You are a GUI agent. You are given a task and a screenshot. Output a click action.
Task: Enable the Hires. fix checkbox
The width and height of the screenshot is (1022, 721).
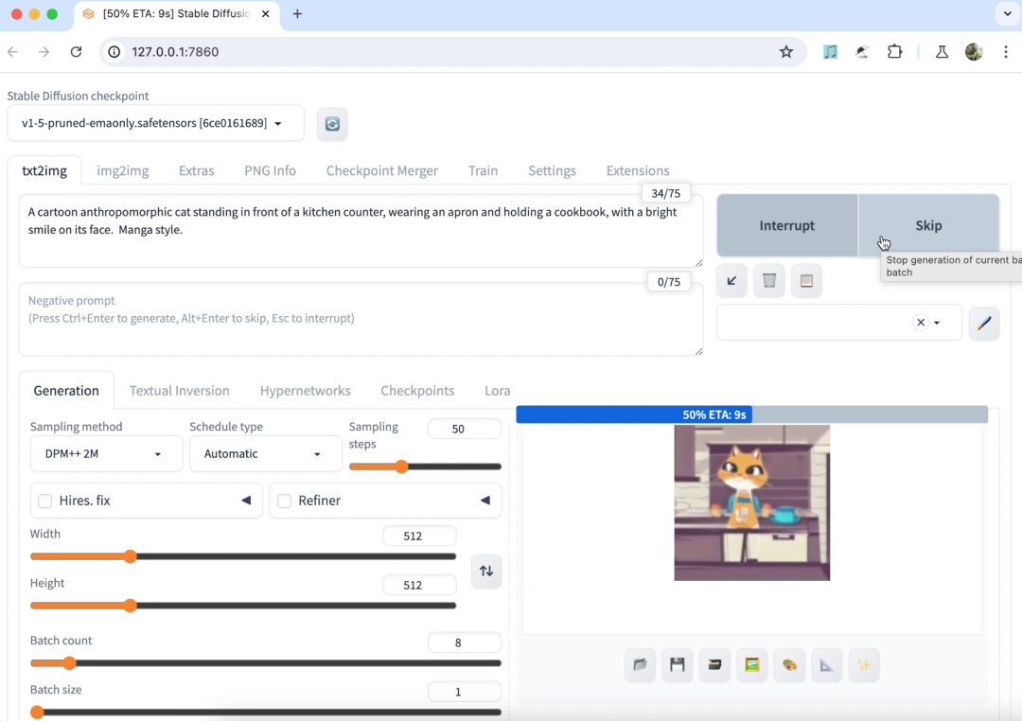coord(45,501)
